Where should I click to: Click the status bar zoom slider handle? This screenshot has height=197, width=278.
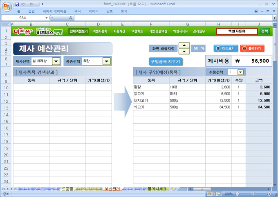tap(253, 194)
